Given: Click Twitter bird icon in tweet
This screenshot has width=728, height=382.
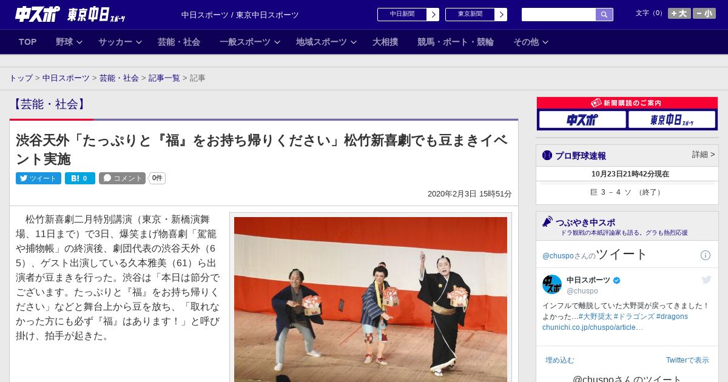Looking at the screenshot, I should 706,280.
